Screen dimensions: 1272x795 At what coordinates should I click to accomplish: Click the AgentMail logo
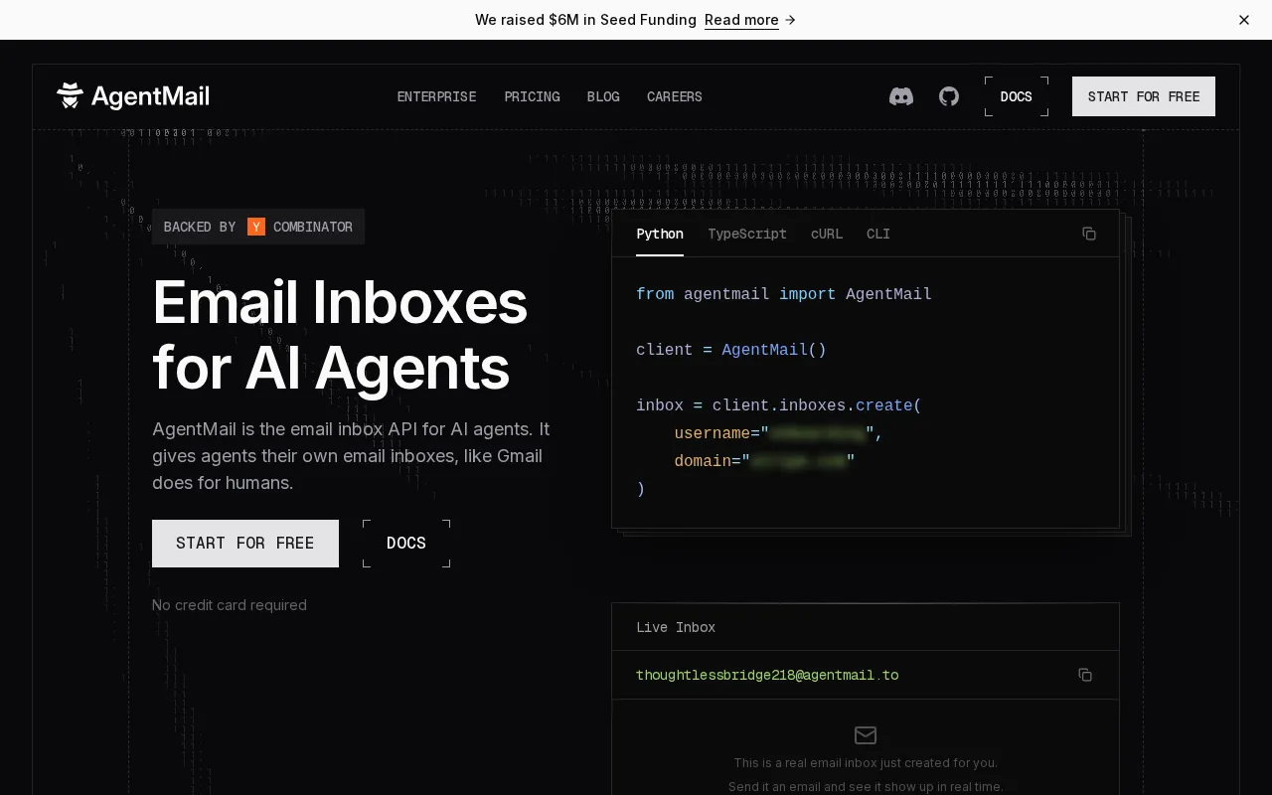(133, 96)
